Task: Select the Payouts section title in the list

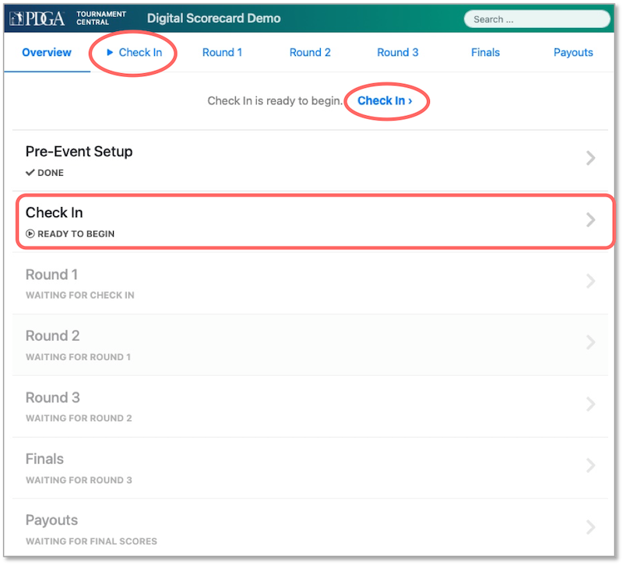Action: coord(51,520)
